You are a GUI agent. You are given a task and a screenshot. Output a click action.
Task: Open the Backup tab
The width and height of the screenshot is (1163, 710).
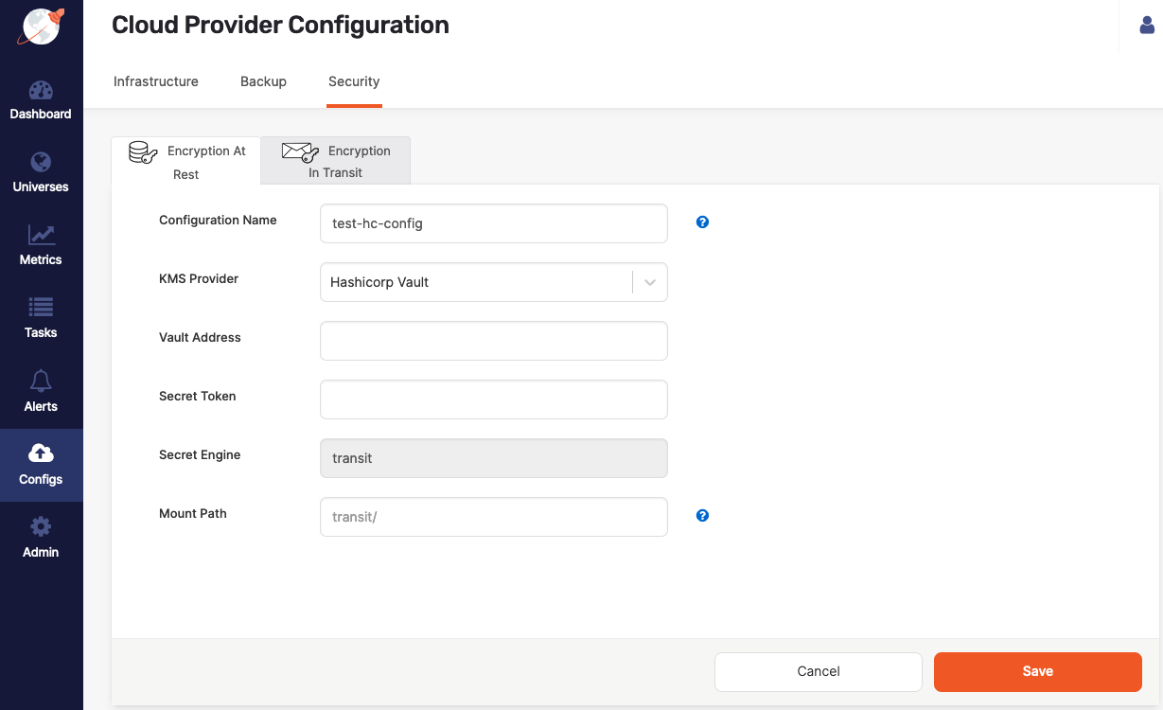click(x=263, y=81)
